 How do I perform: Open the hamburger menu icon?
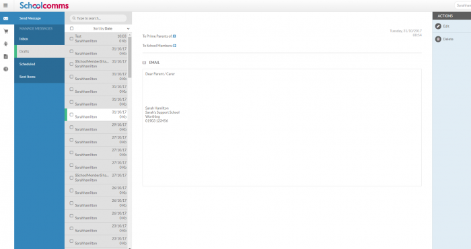click(5, 5)
